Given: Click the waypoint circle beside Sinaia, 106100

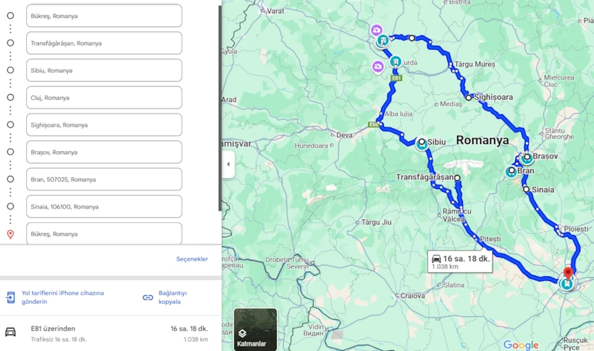Looking at the screenshot, I should [11, 206].
